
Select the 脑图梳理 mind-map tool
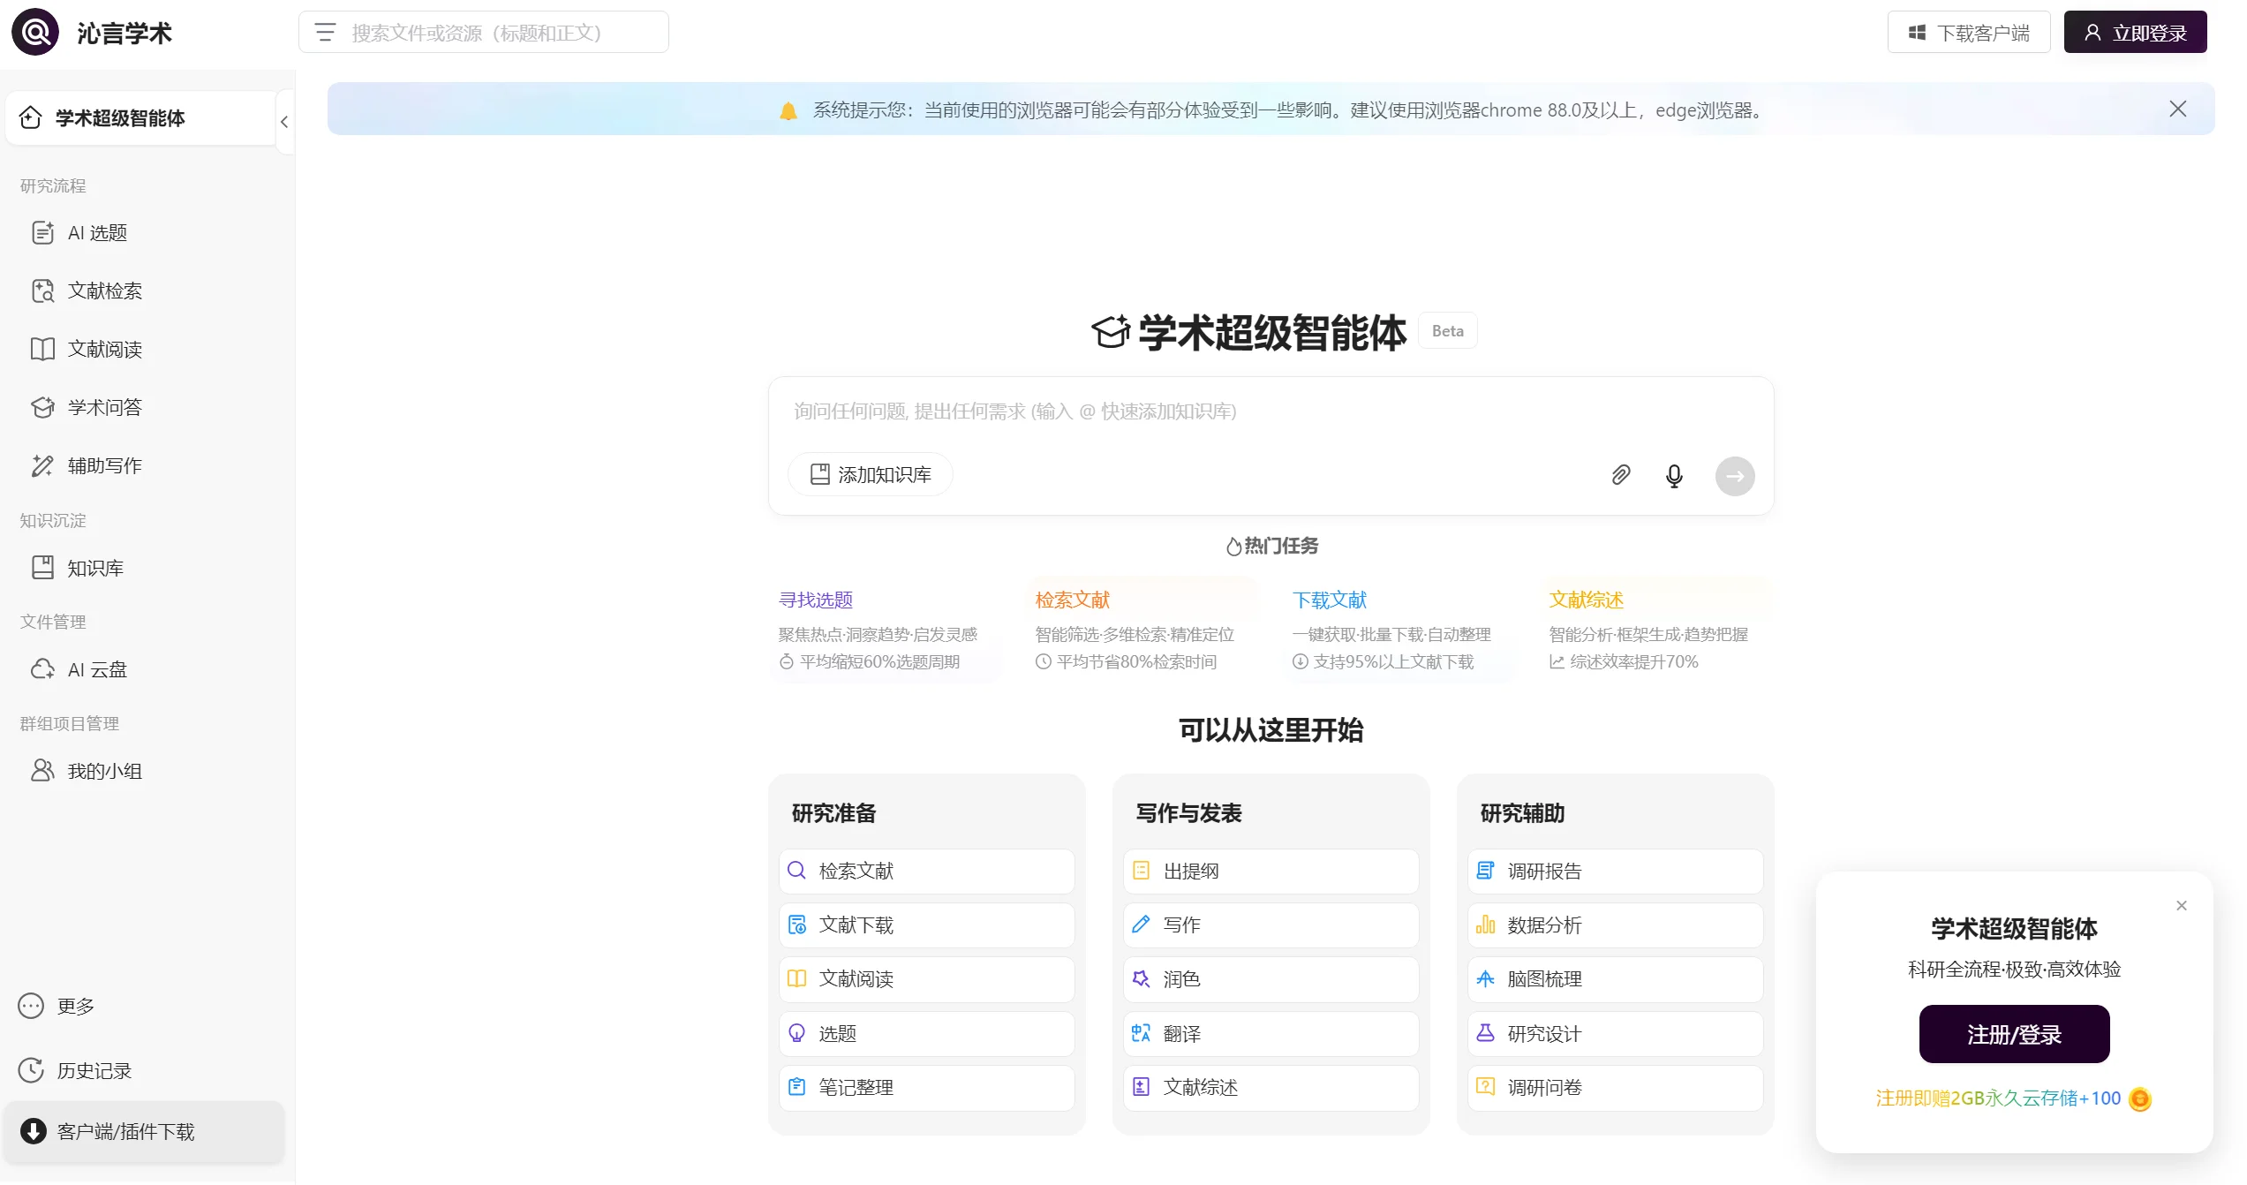1543,978
